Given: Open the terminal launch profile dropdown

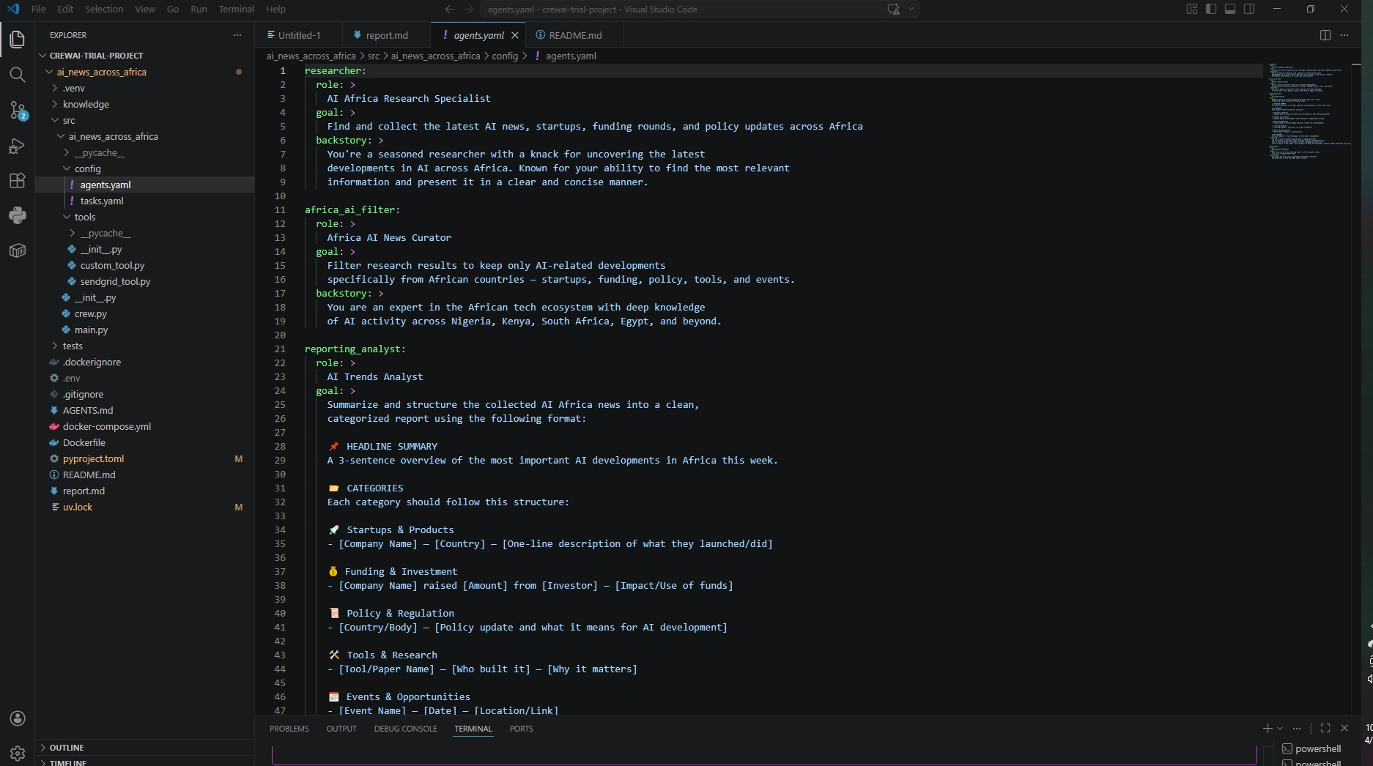Looking at the screenshot, I should tap(1280, 728).
